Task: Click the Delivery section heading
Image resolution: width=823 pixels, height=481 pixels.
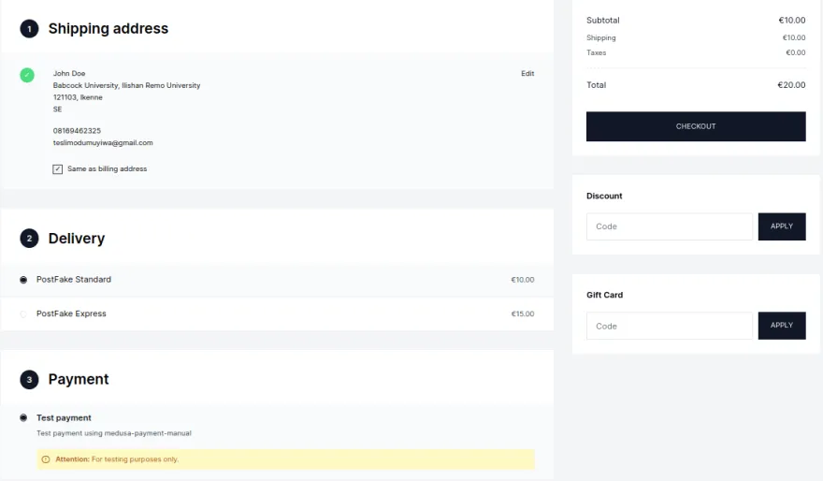Action: 77,239
